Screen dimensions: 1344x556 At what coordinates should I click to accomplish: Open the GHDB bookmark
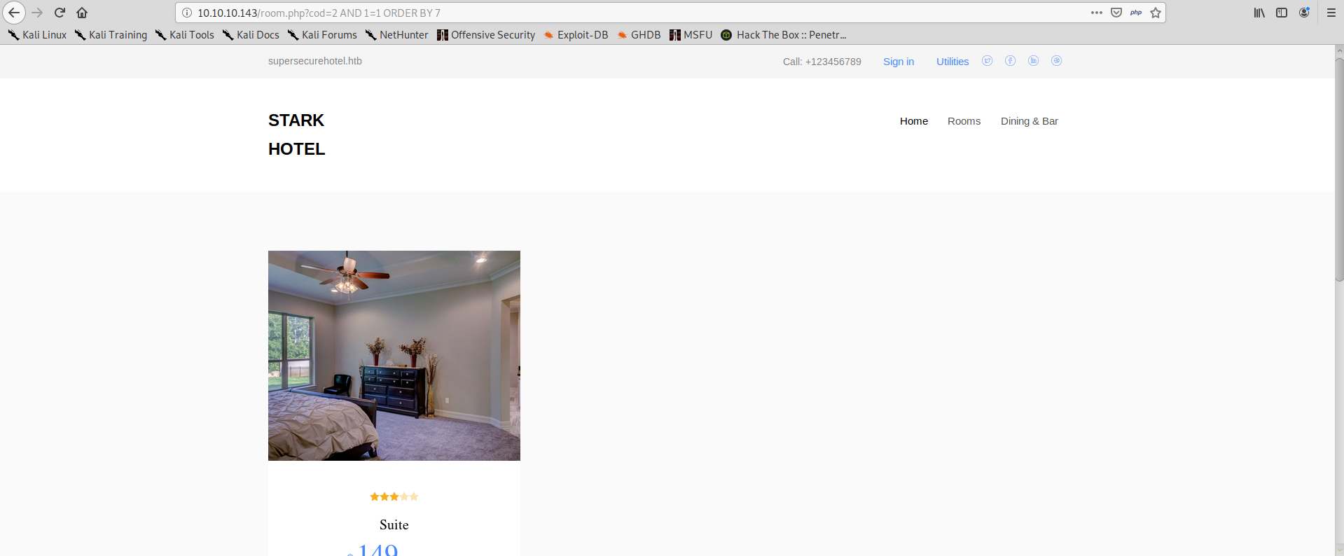pos(639,35)
